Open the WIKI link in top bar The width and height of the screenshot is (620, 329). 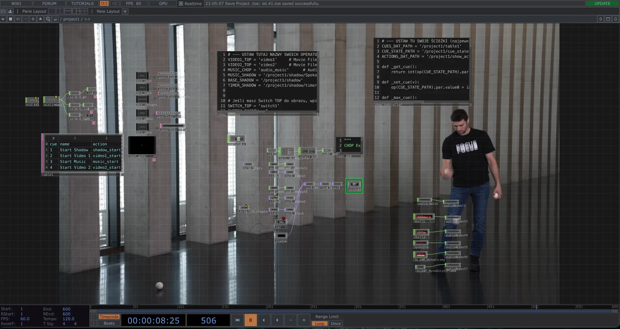click(x=16, y=4)
